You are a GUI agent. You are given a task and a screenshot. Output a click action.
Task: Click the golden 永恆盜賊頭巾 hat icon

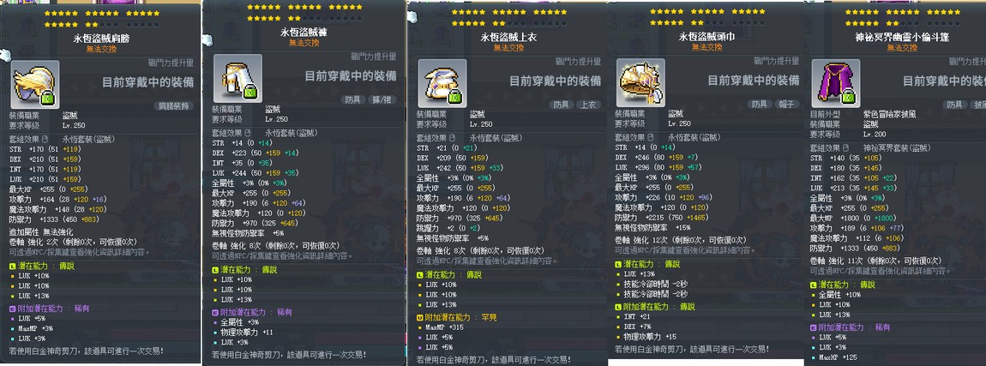[x=640, y=82]
